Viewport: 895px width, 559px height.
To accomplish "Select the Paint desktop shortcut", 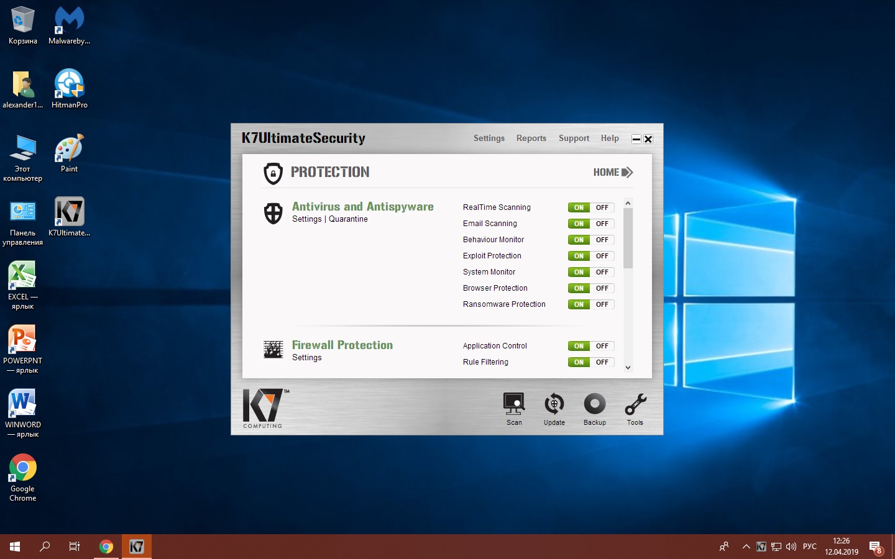I will click(69, 153).
